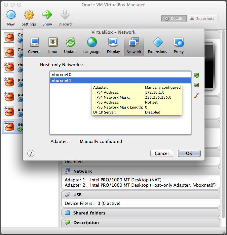Screen dimensions: 227x235
Task: Open the Description section header
Action: pyautogui.click(x=141, y=222)
